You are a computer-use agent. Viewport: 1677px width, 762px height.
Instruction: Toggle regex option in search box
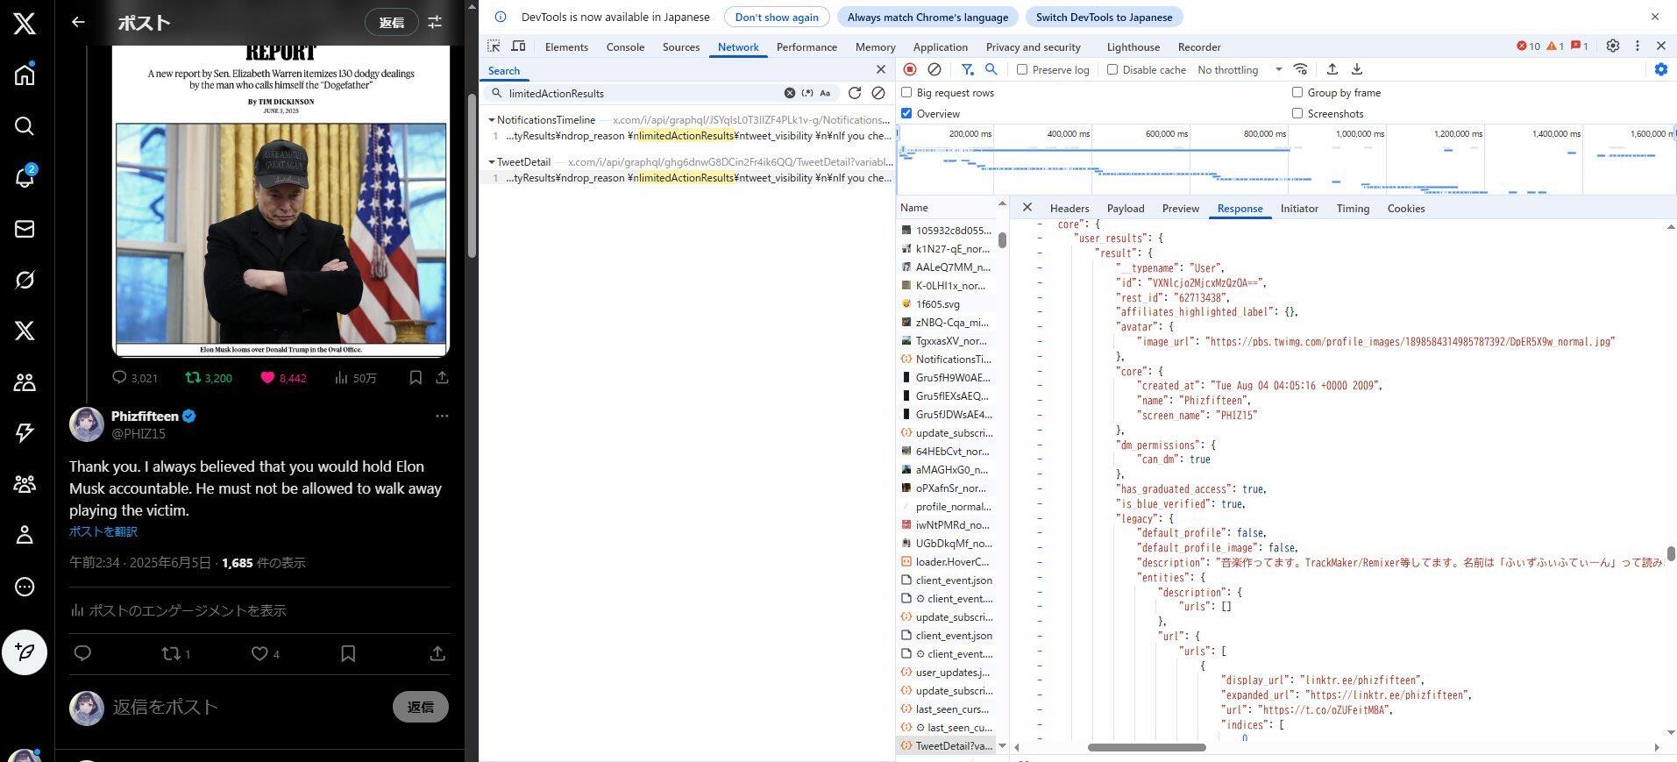coord(807,93)
